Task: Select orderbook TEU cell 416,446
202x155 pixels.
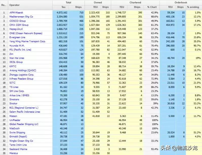Action: (x=170, y=37)
